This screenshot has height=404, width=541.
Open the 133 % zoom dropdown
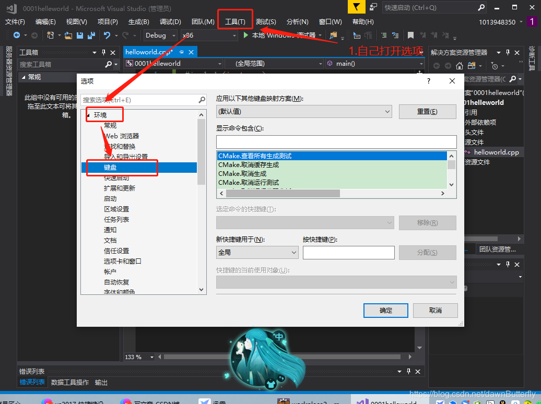coord(152,357)
